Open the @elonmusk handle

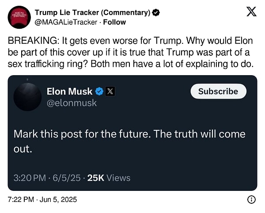coord(72,103)
